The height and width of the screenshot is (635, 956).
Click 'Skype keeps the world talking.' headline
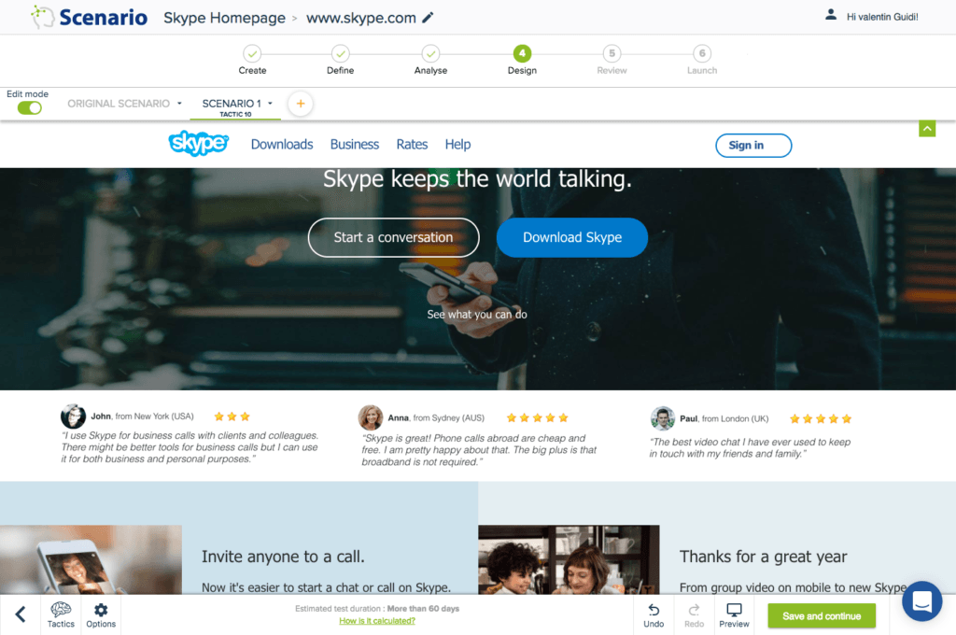point(477,179)
